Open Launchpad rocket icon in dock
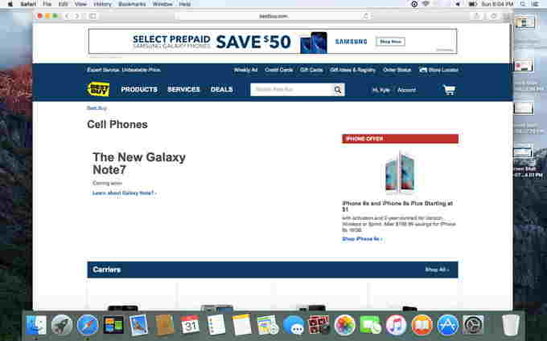The width and height of the screenshot is (547, 341). [62, 325]
